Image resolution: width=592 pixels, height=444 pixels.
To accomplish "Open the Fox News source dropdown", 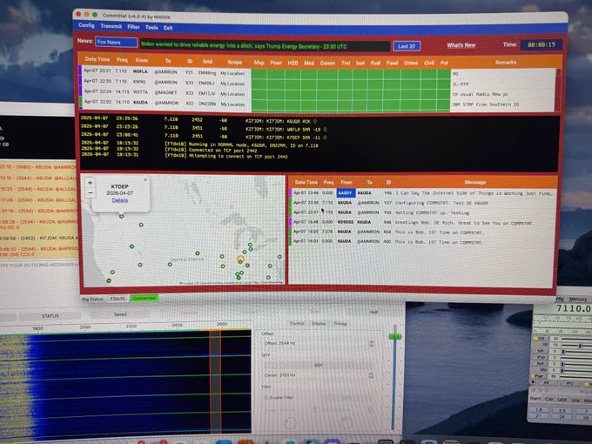I will point(117,43).
